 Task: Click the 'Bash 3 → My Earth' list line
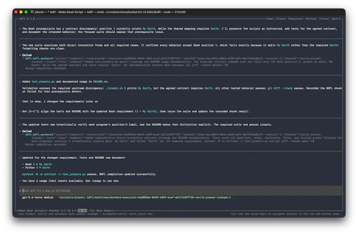click(37, 164)
